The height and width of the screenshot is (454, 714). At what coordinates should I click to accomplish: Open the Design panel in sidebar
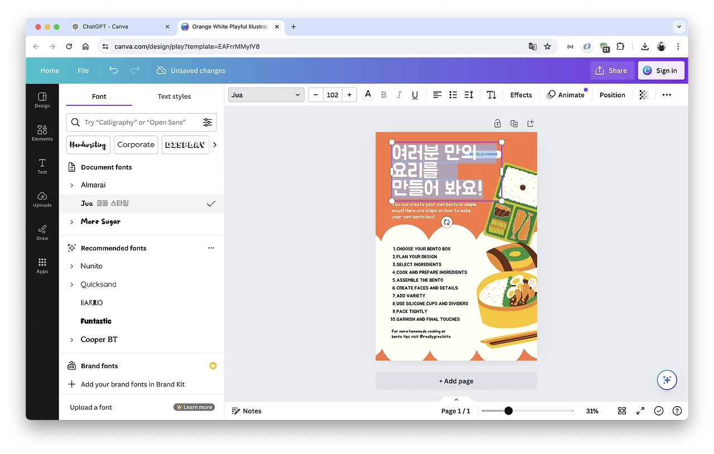coord(42,100)
